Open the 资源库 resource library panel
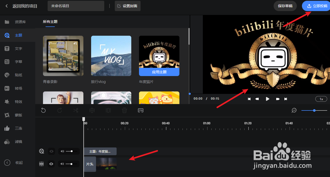Image resolution: width=330 pixels, height=177 pixels. 18,22
